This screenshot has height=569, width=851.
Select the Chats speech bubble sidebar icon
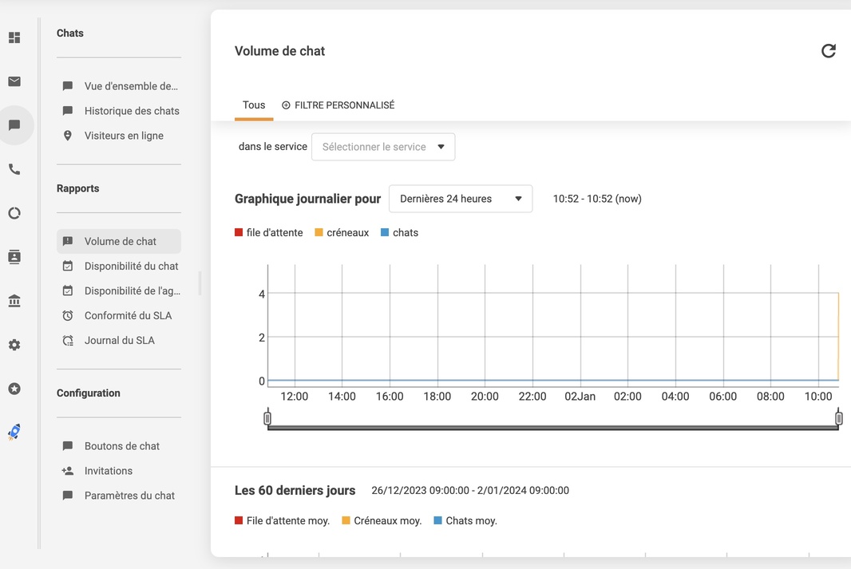tap(13, 124)
